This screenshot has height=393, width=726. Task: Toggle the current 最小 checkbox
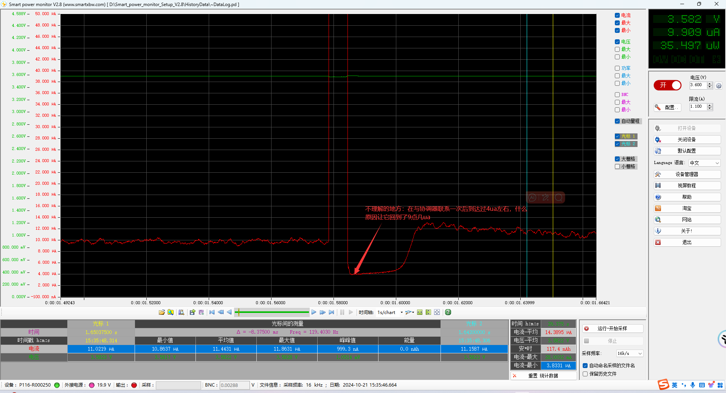pyautogui.click(x=617, y=31)
